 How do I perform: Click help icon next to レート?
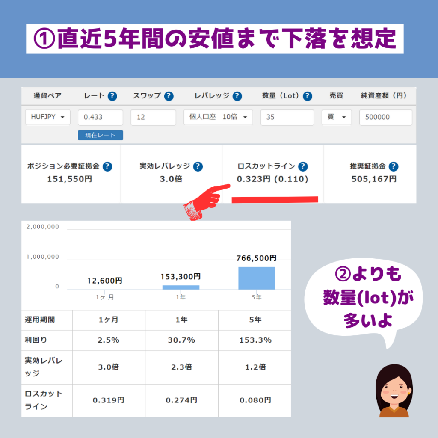point(112,96)
